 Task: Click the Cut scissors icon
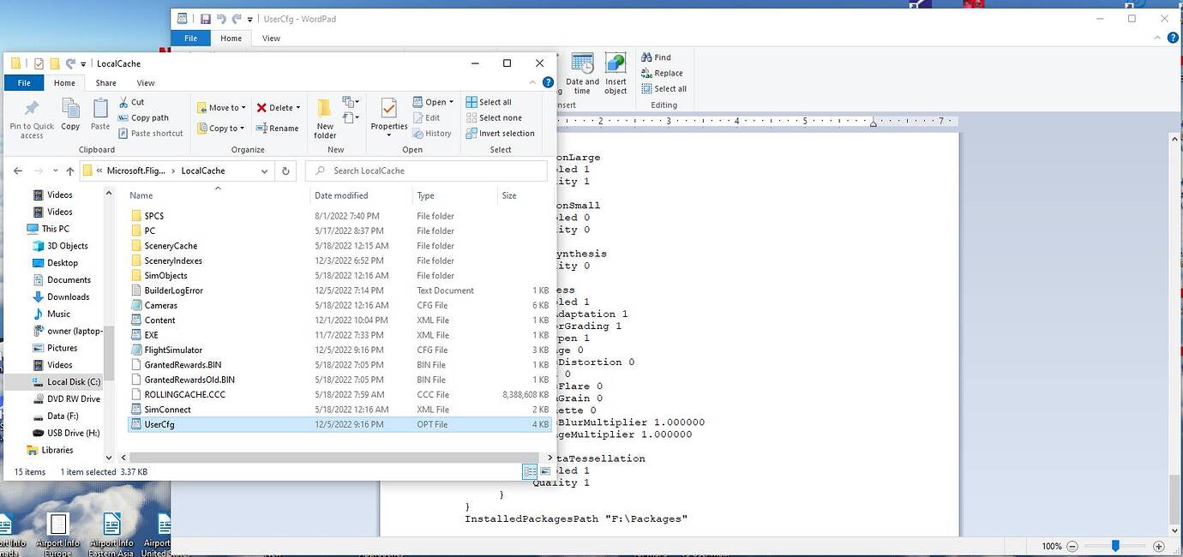click(x=125, y=102)
